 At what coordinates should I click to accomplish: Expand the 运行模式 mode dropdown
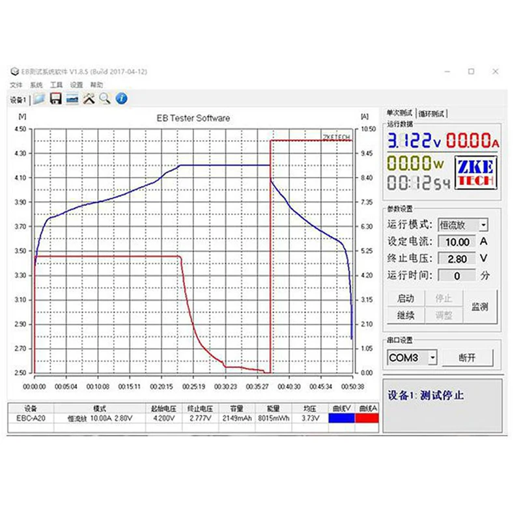click(483, 225)
